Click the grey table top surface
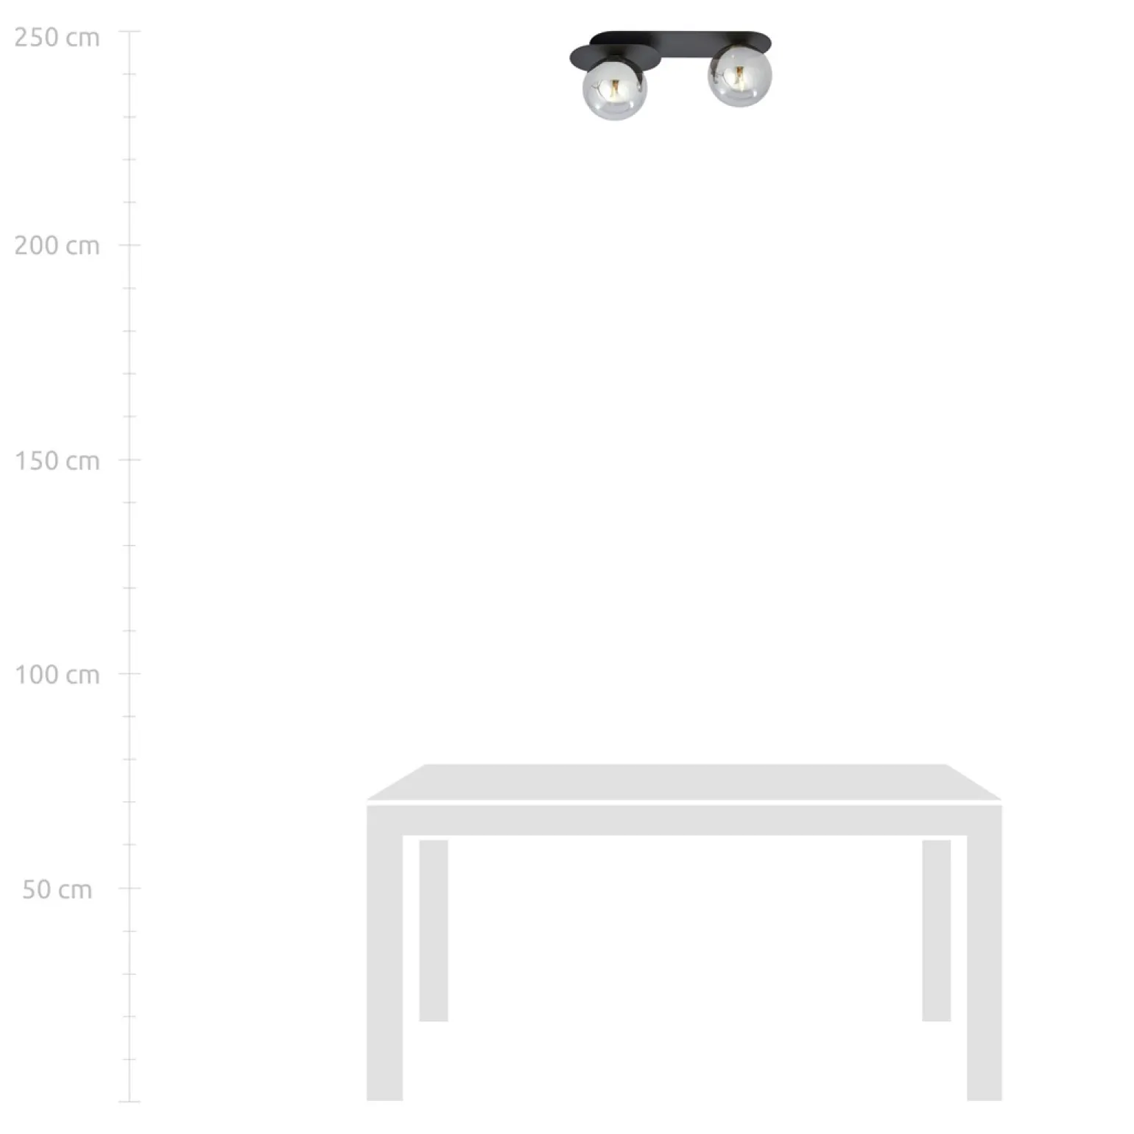This screenshot has width=1134, height=1134. click(x=684, y=782)
